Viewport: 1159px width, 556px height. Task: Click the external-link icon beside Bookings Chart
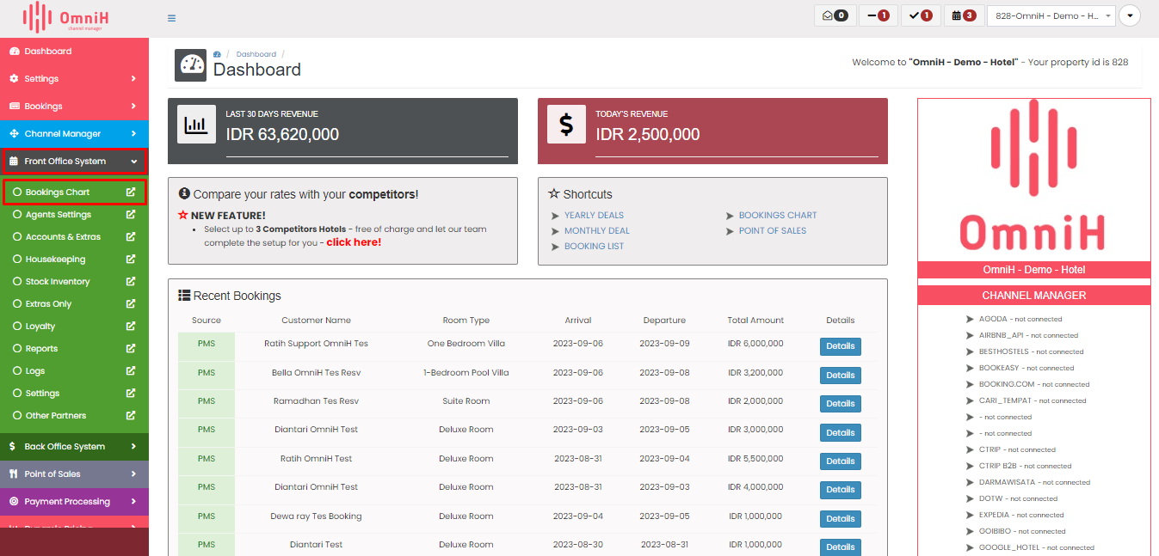(x=131, y=192)
